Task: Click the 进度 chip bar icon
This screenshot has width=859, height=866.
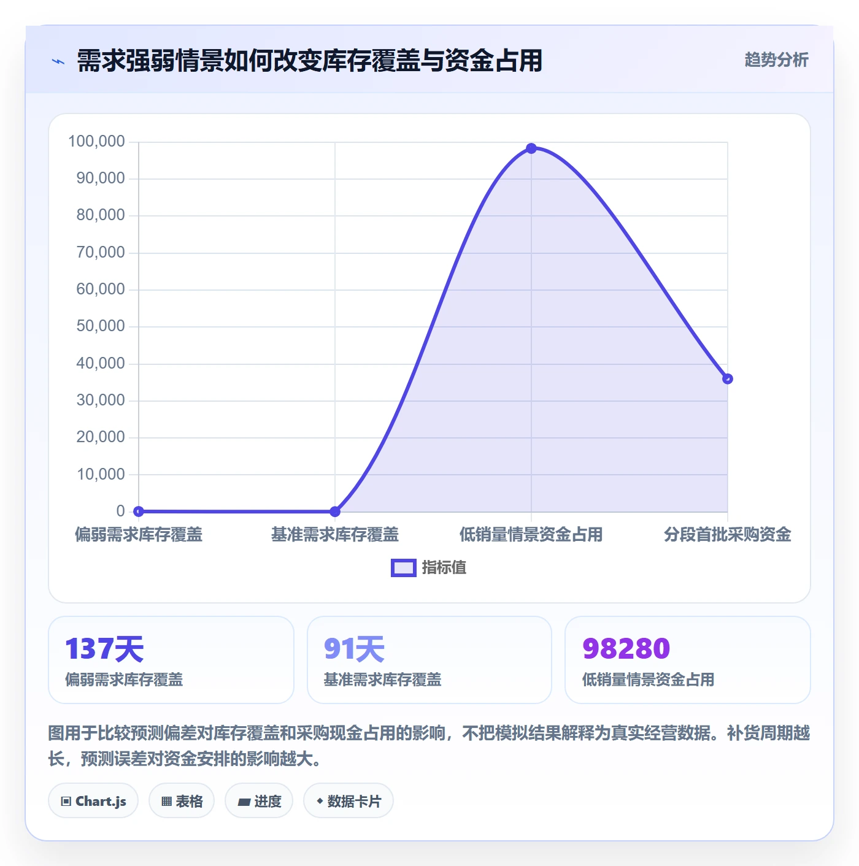Action: click(x=244, y=802)
